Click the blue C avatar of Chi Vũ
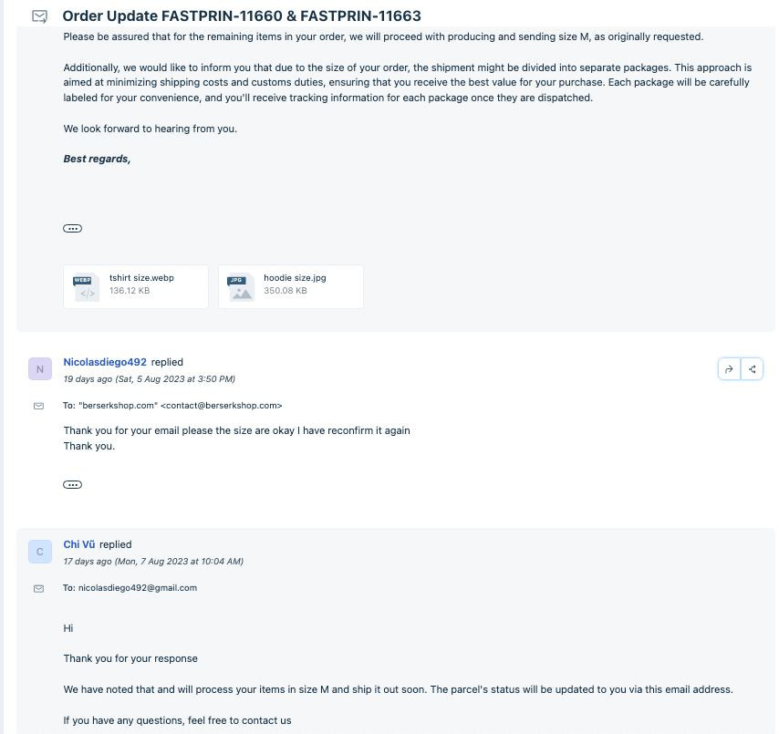The image size is (779, 734). tap(40, 552)
